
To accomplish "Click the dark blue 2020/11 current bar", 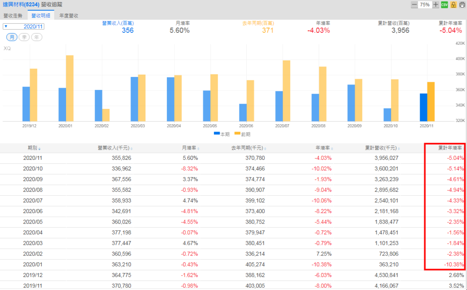I will (x=424, y=107).
